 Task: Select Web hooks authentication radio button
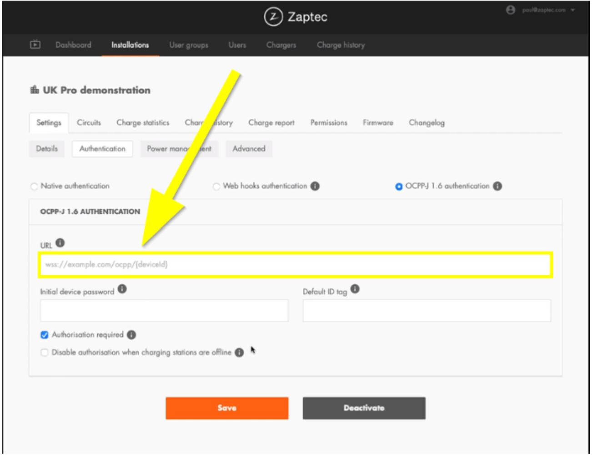tap(216, 187)
